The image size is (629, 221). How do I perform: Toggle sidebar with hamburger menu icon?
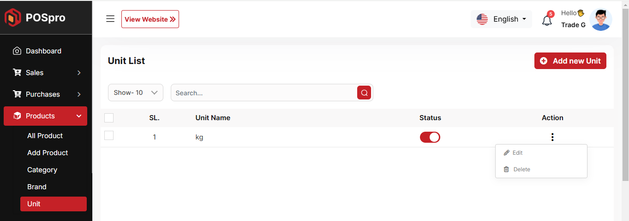pos(110,19)
